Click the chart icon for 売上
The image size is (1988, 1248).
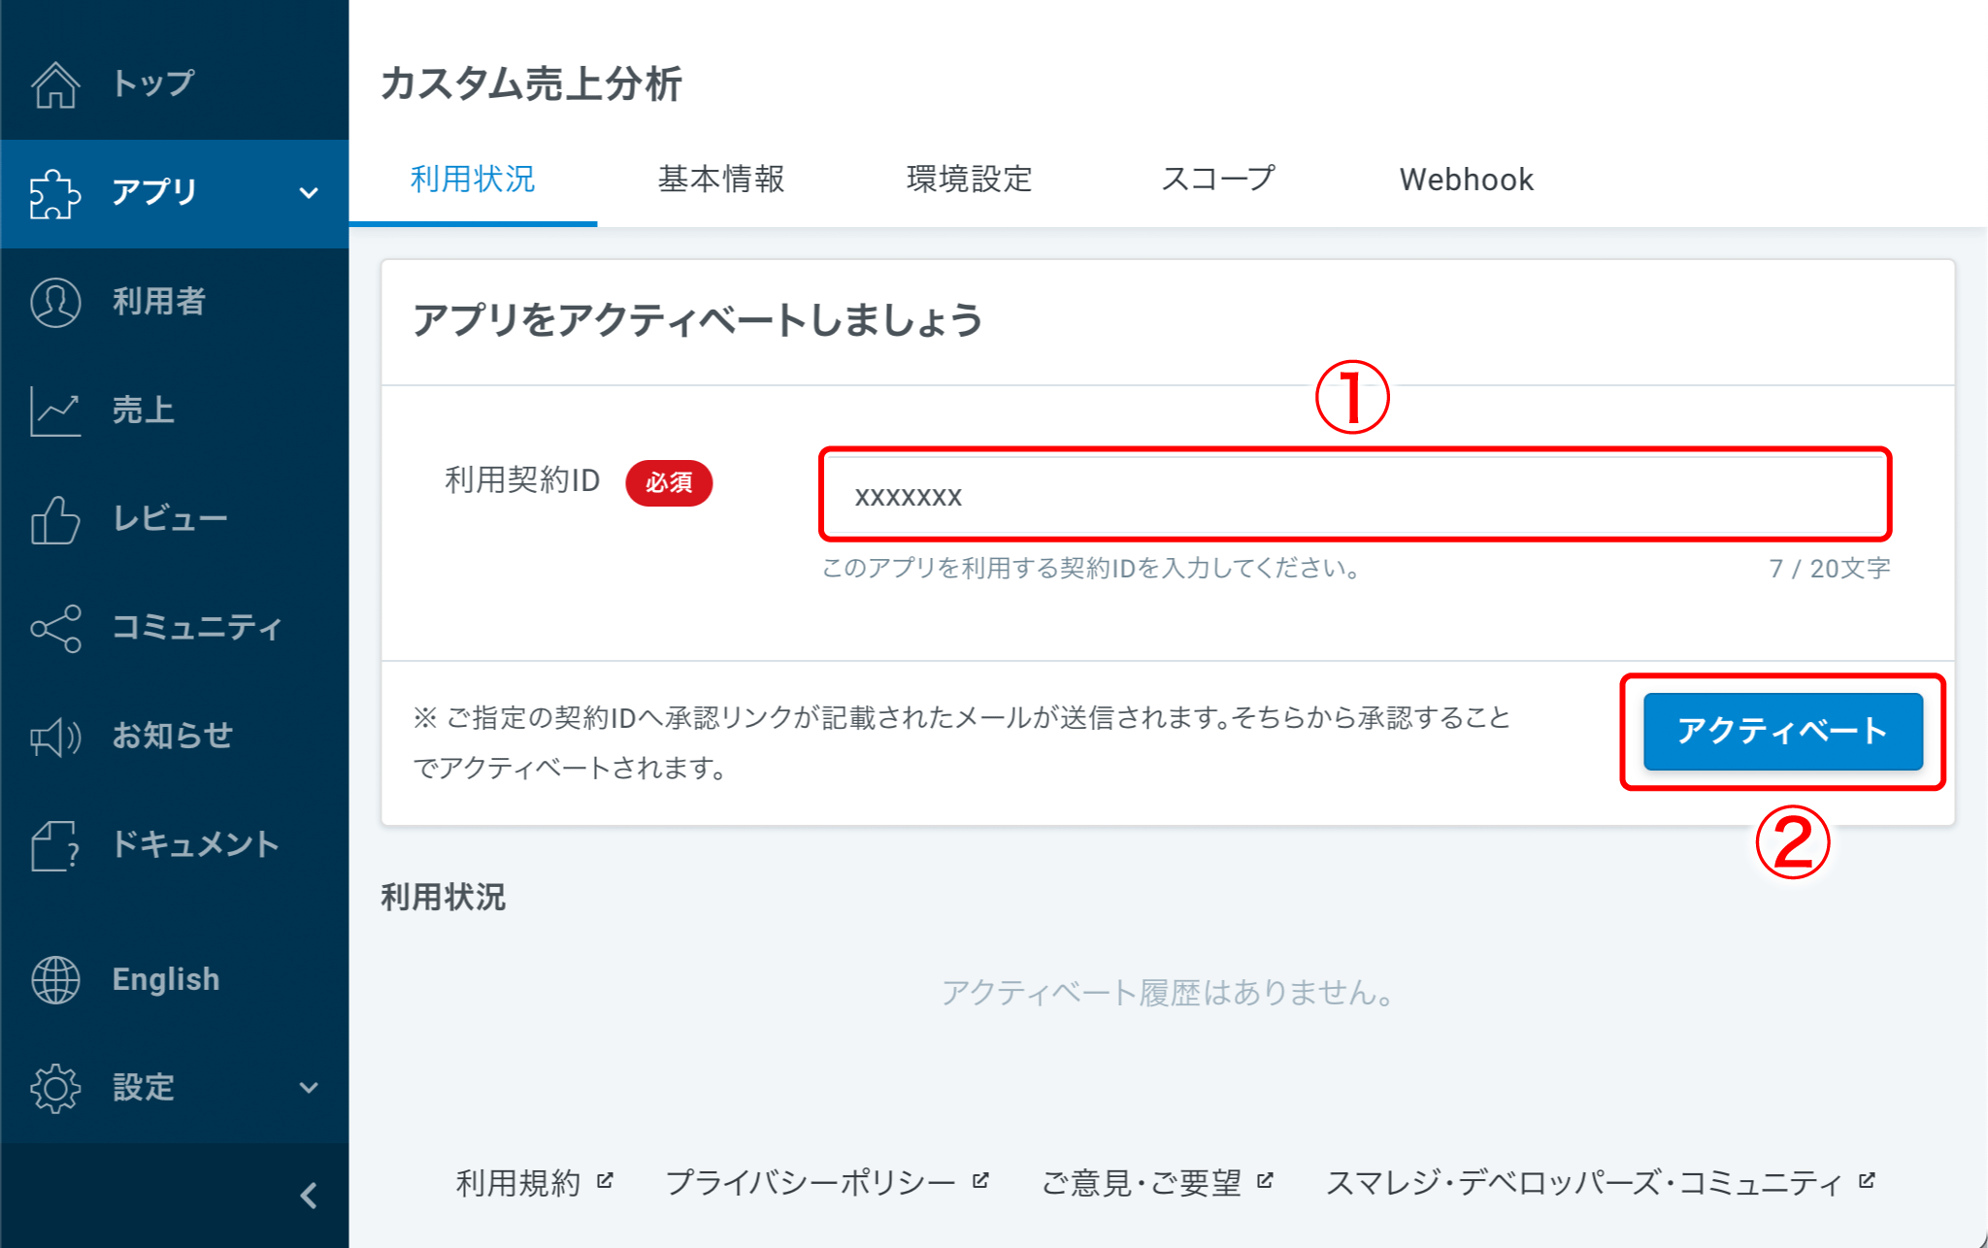click(55, 411)
